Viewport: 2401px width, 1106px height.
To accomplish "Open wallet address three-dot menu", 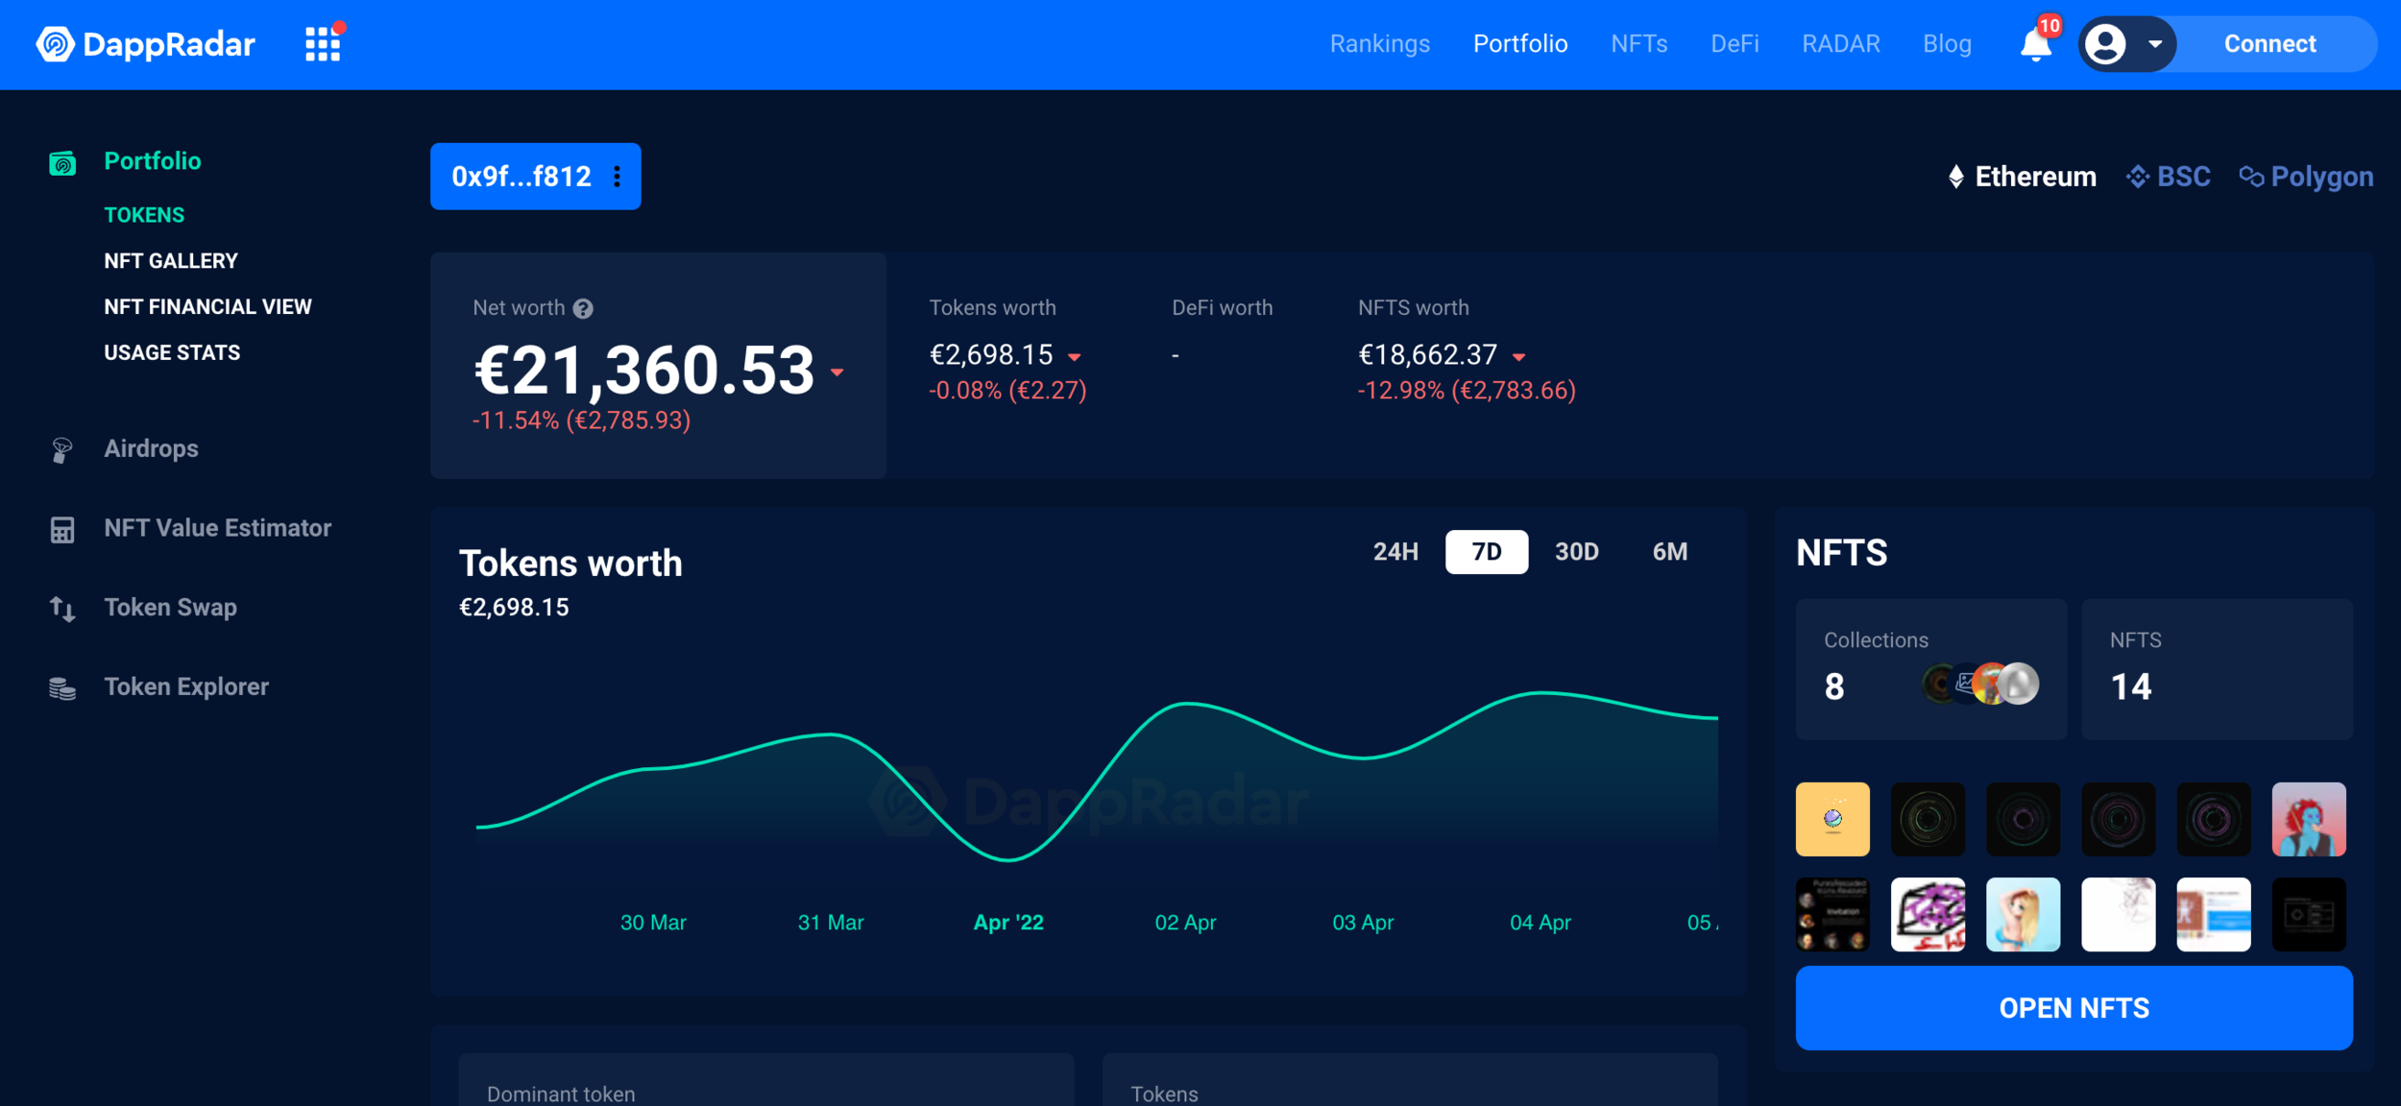I will pyautogui.click(x=618, y=177).
